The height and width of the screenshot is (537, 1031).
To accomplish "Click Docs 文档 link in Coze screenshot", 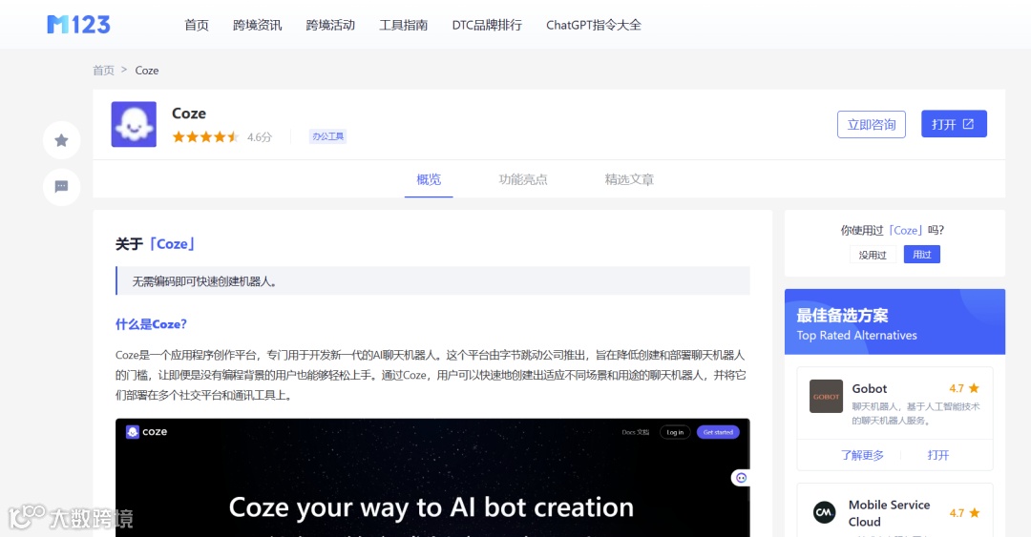I will (635, 432).
